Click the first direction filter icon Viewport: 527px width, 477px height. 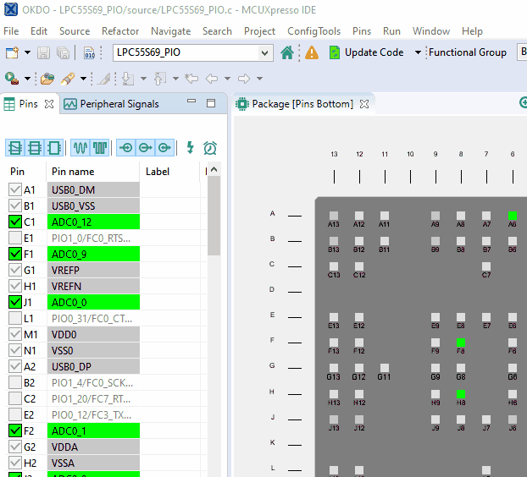click(126, 148)
